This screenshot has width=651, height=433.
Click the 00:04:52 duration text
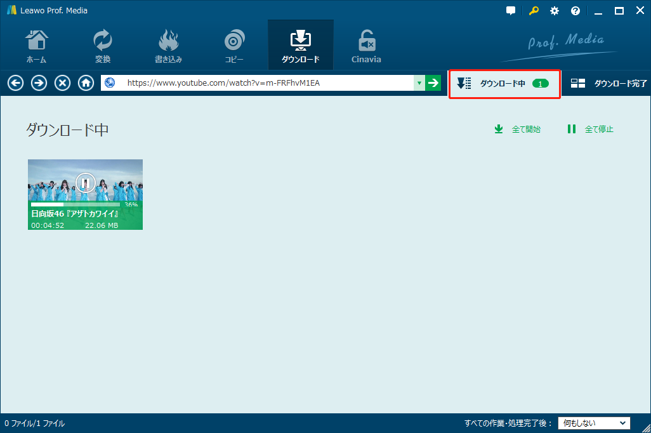coord(48,225)
